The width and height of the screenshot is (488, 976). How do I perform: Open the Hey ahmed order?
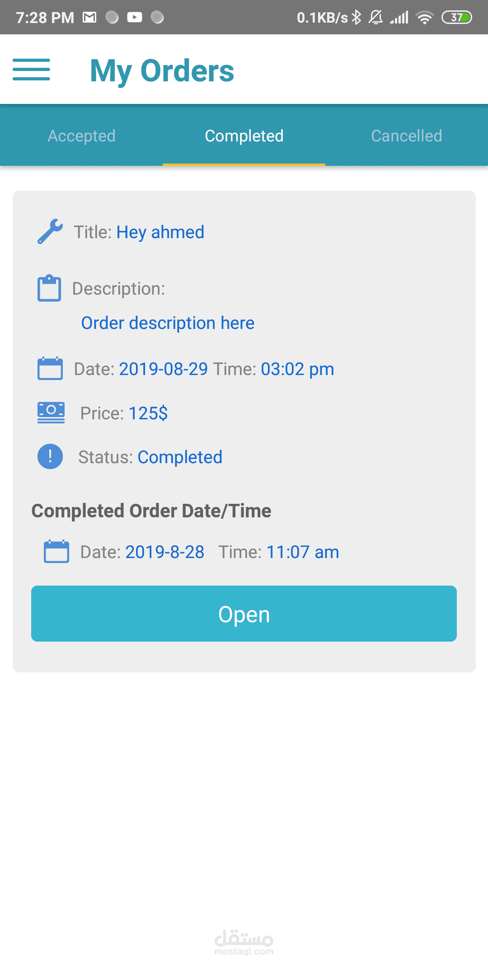[x=244, y=614]
